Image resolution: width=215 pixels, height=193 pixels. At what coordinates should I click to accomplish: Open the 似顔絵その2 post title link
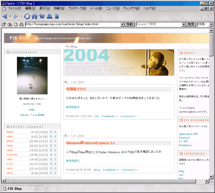(76, 89)
